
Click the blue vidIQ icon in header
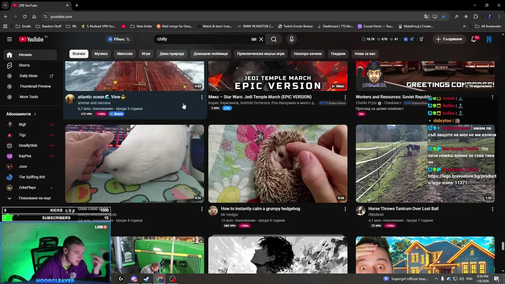tap(405, 39)
